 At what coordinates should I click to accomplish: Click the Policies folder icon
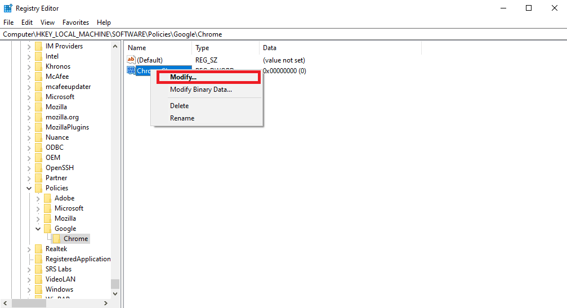(x=39, y=188)
